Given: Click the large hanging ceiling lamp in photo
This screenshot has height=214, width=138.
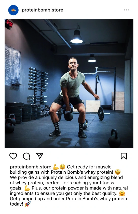Looking at the screenshot, I should tap(77, 37).
